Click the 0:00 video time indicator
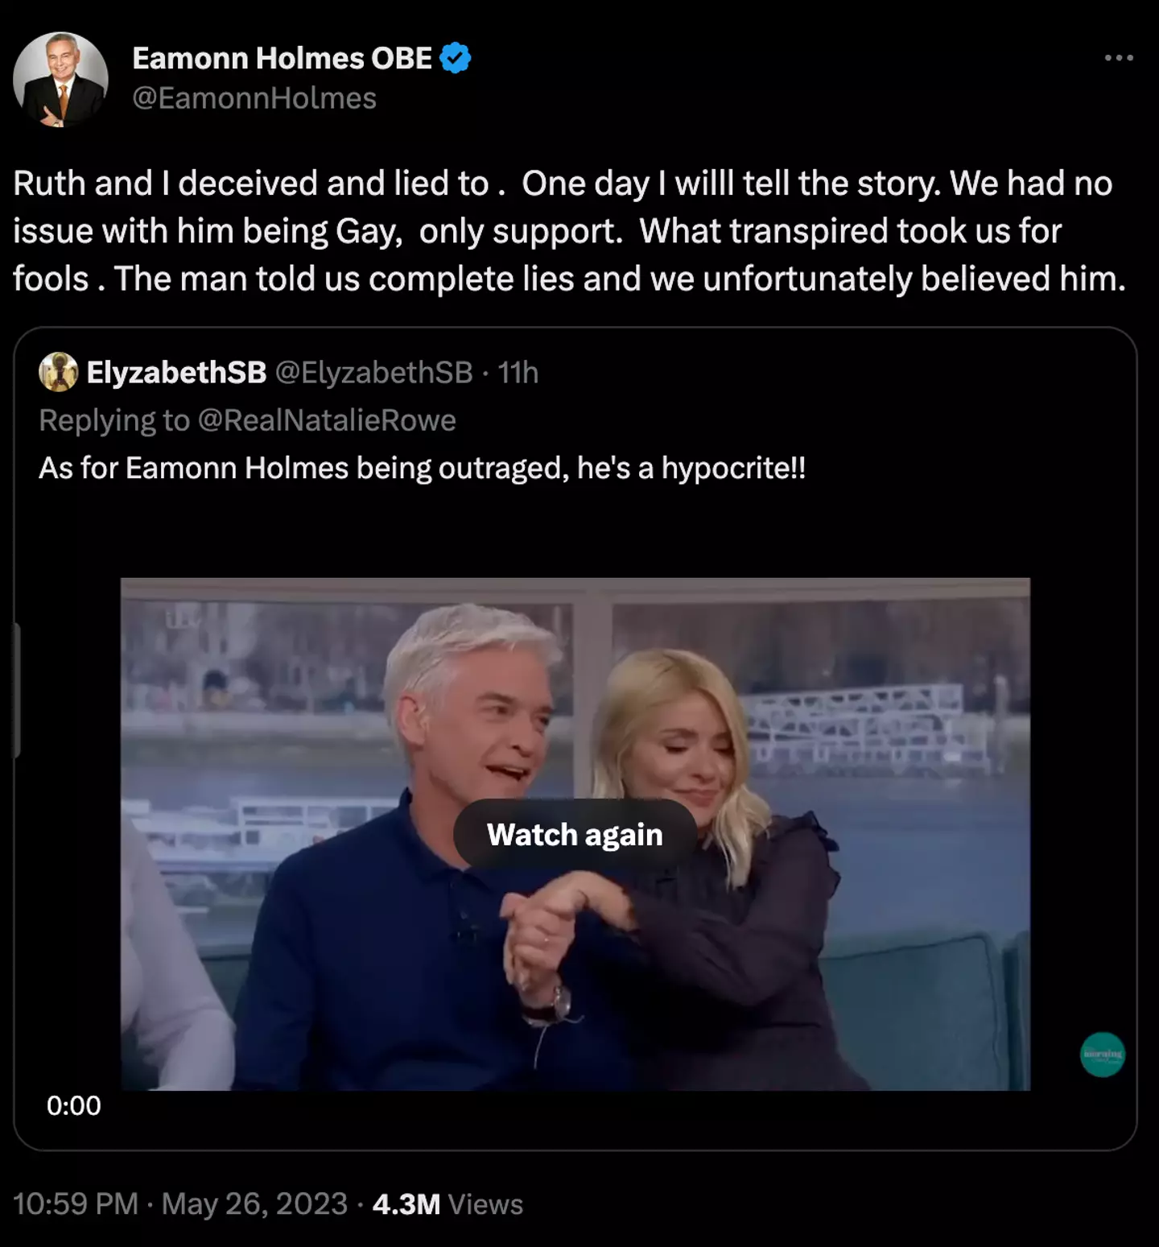Screen dimensions: 1159x1247 coord(73,1105)
